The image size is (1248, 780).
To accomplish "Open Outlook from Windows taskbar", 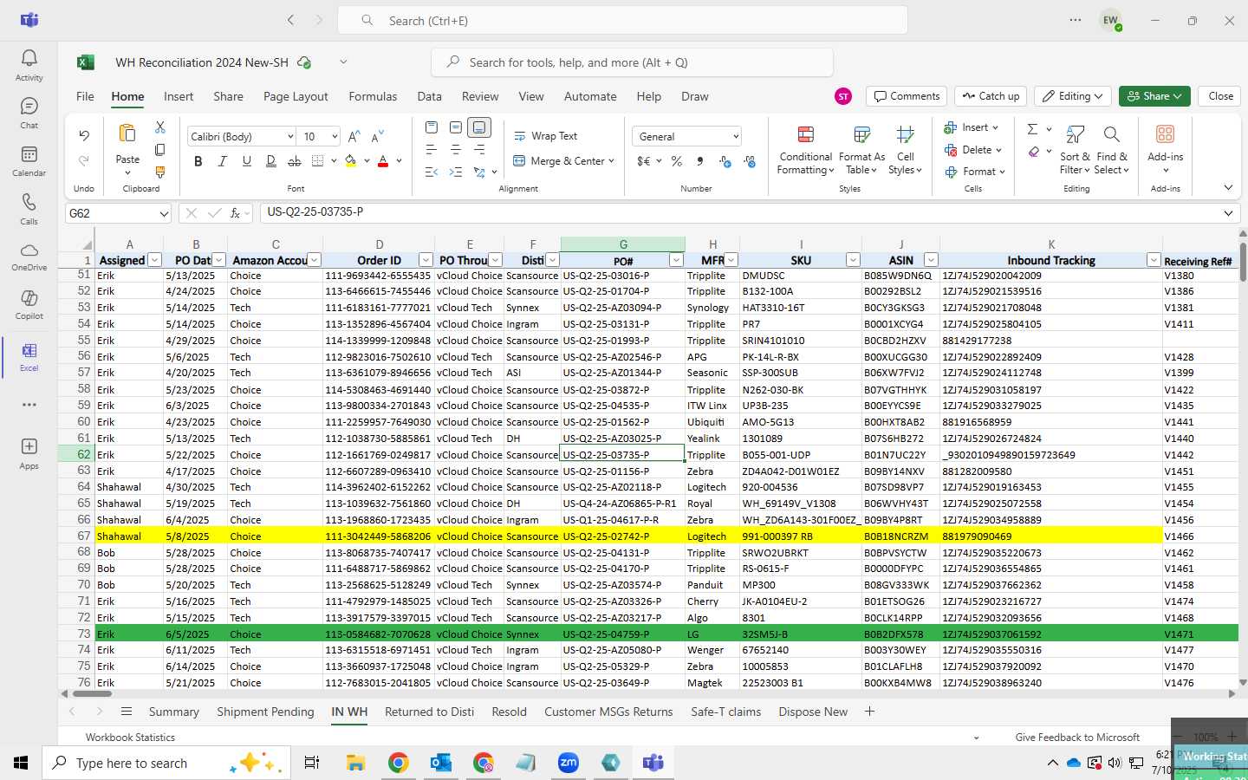I will tap(441, 763).
